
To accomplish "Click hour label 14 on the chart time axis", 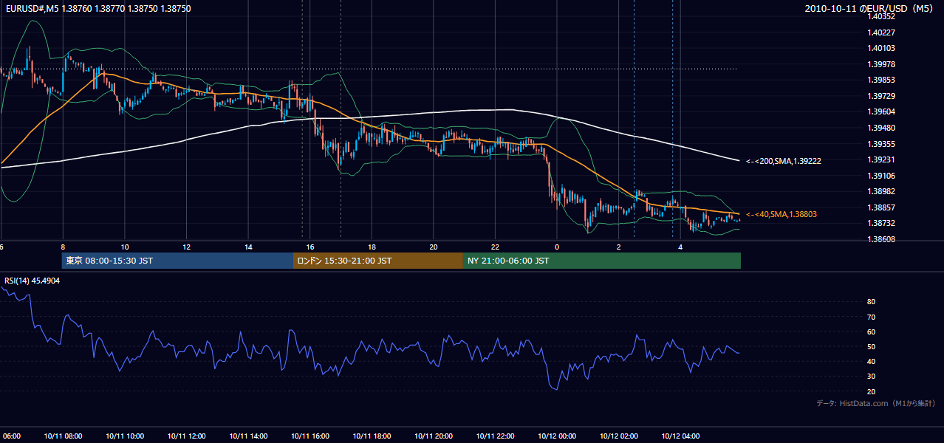I will click(x=248, y=247).
